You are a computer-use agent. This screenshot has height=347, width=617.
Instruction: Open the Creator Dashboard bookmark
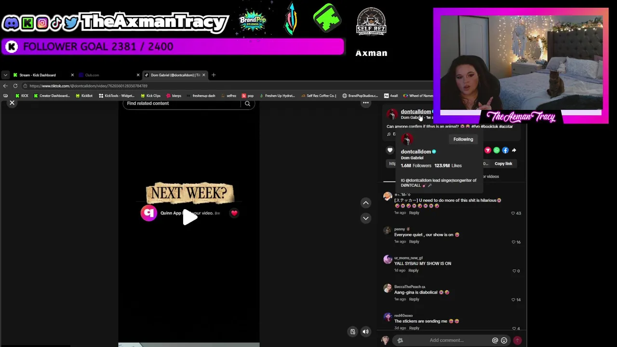point(52,96)
